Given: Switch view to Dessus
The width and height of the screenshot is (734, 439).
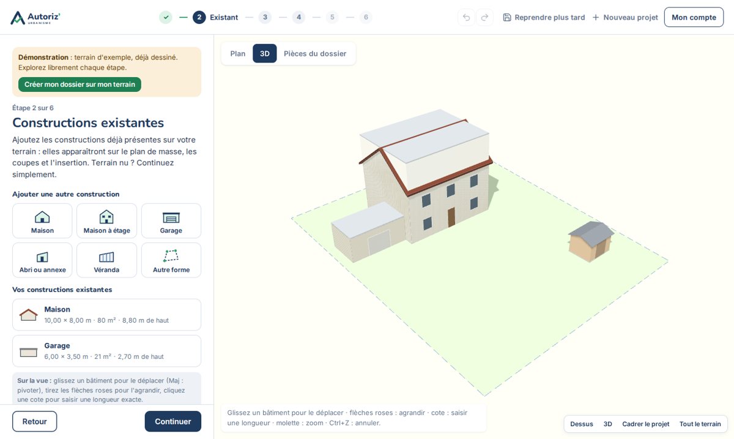Looking at the screenshot, I should pyautogui.click(x=582, y=424).
